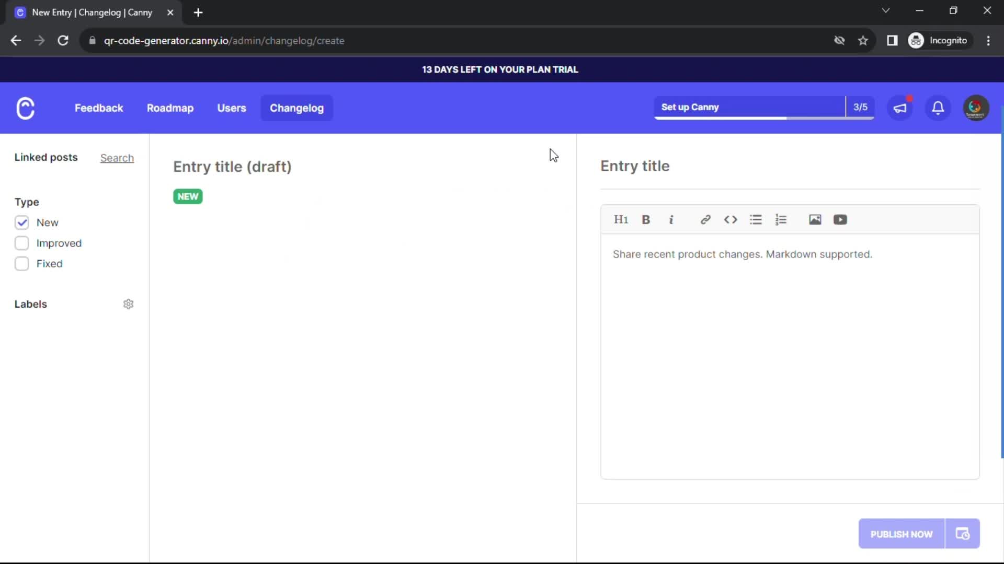Image resolution: width=1004 pixels, height=564 pixels.
Task: Enable the Improved entry type
Action: pyautogui.click(x=22, y=243)
